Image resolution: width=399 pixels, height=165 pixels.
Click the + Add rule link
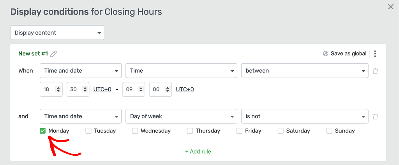coord(198,151)
